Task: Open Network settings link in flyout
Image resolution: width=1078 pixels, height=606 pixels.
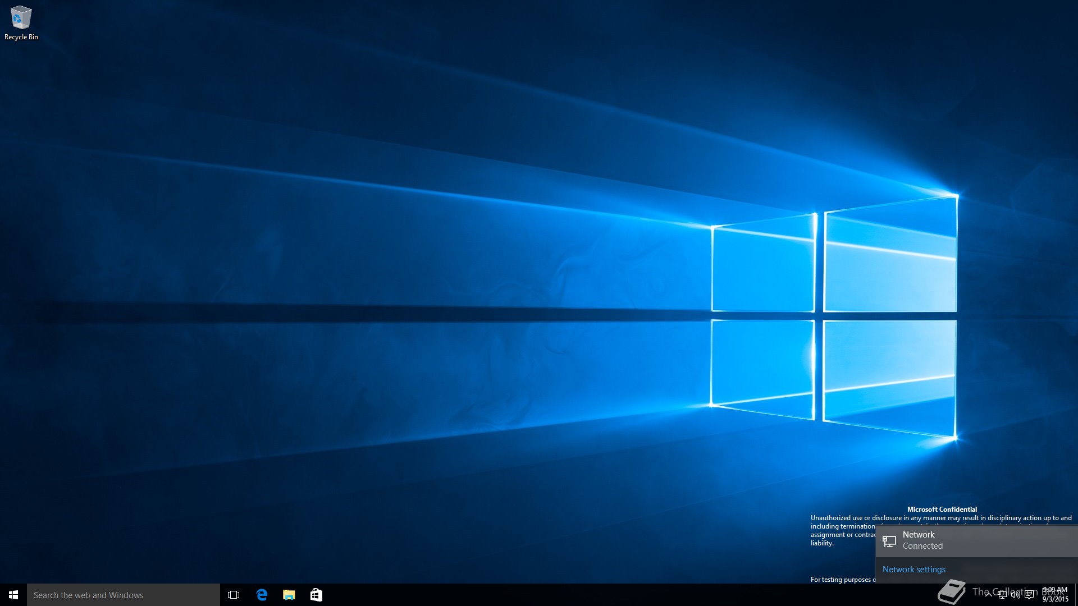Action: 913,569
